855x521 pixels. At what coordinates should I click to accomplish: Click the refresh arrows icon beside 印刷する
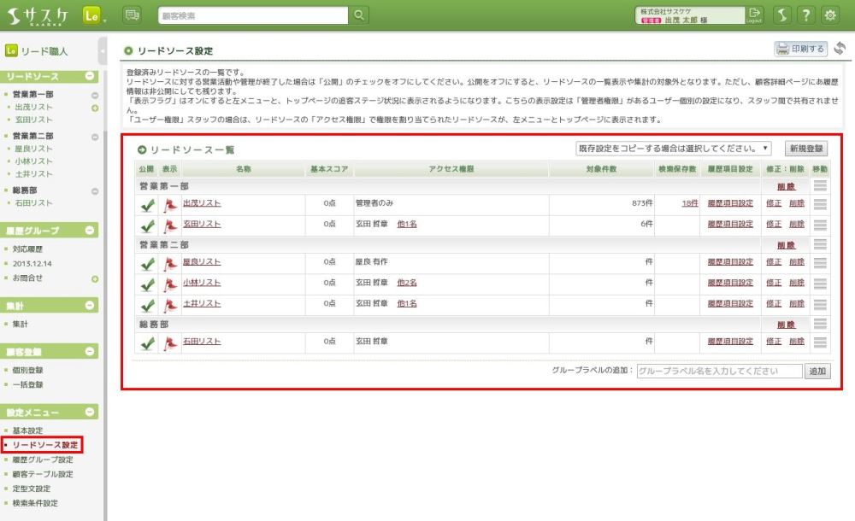point(840,49)
